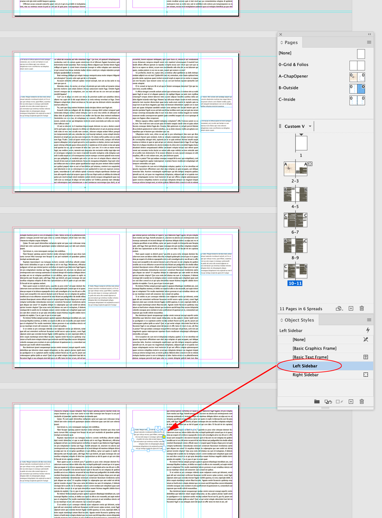Click the yellow anchor square on the selected frame

[x=164, y=437]
